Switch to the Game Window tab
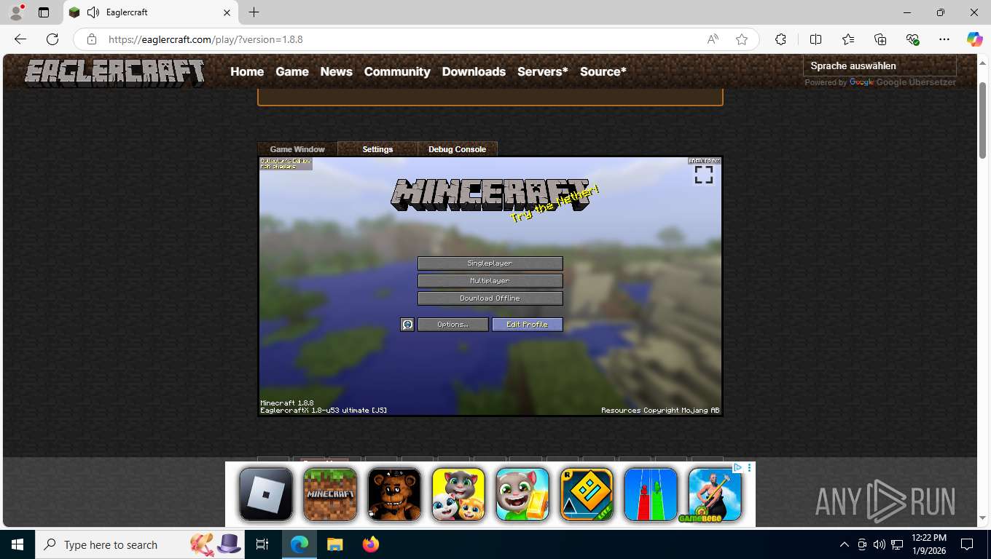 pyautogui.click(x=297, y=149)
